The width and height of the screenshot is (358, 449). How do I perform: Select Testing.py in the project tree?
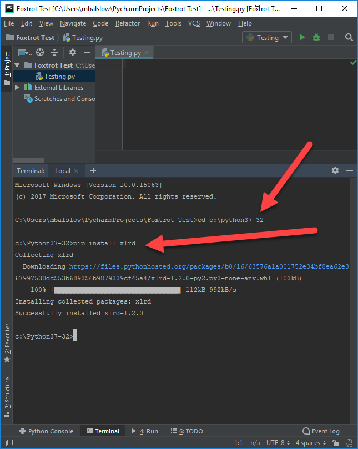pos(54,77)
